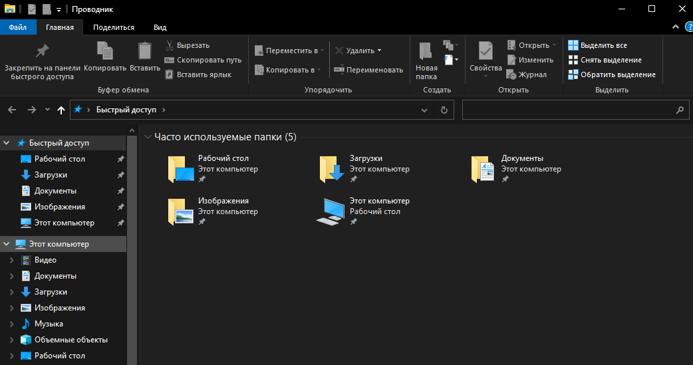Collapse Быстрый доступ in navigation pane
Viewport: 693px width, 365px height.
pyautogui.click(x=7, y=143)
